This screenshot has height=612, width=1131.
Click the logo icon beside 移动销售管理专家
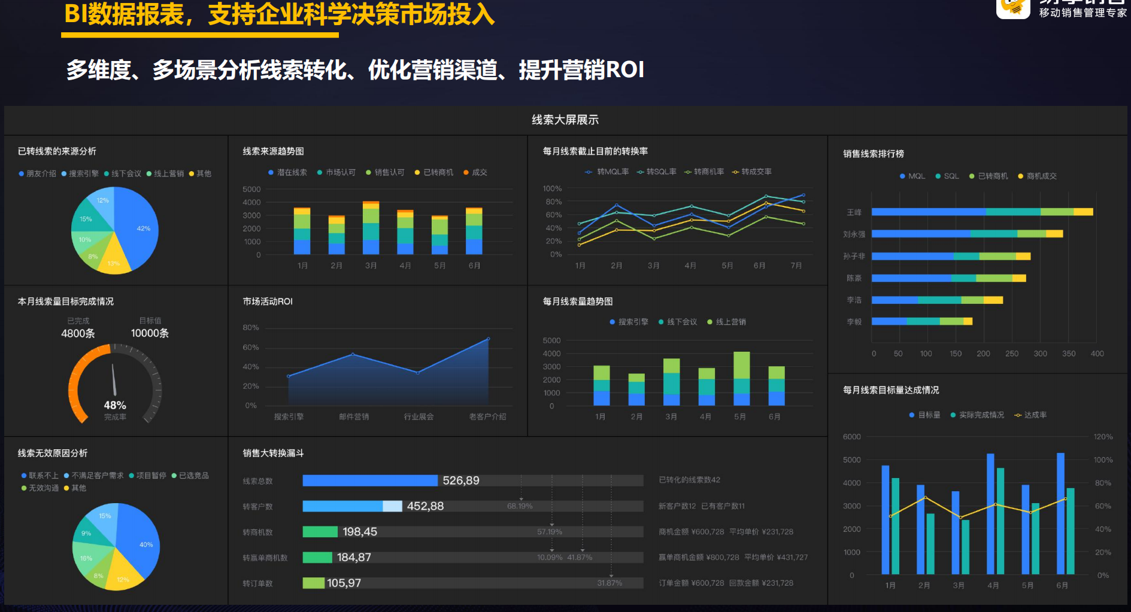tap(1013, 8)
